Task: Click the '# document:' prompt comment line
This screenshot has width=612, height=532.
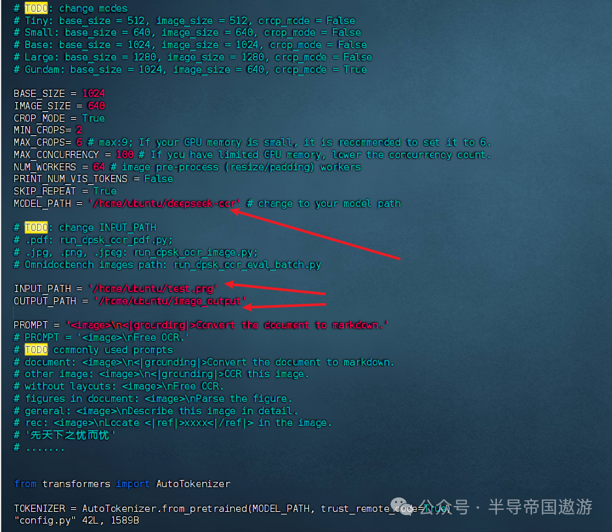Action: click(204, 362)
